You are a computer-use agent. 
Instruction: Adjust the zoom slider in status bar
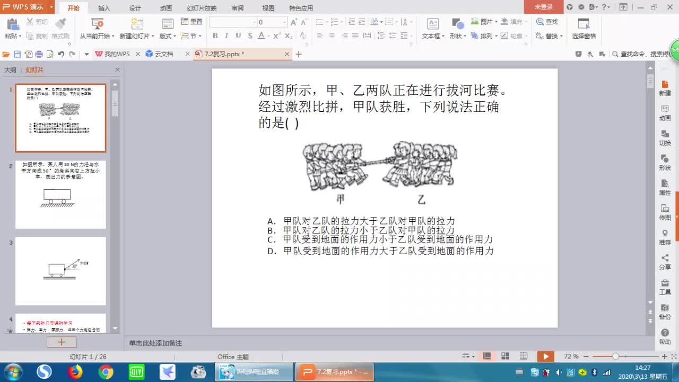pyautogui.click(x=615, y=356)
